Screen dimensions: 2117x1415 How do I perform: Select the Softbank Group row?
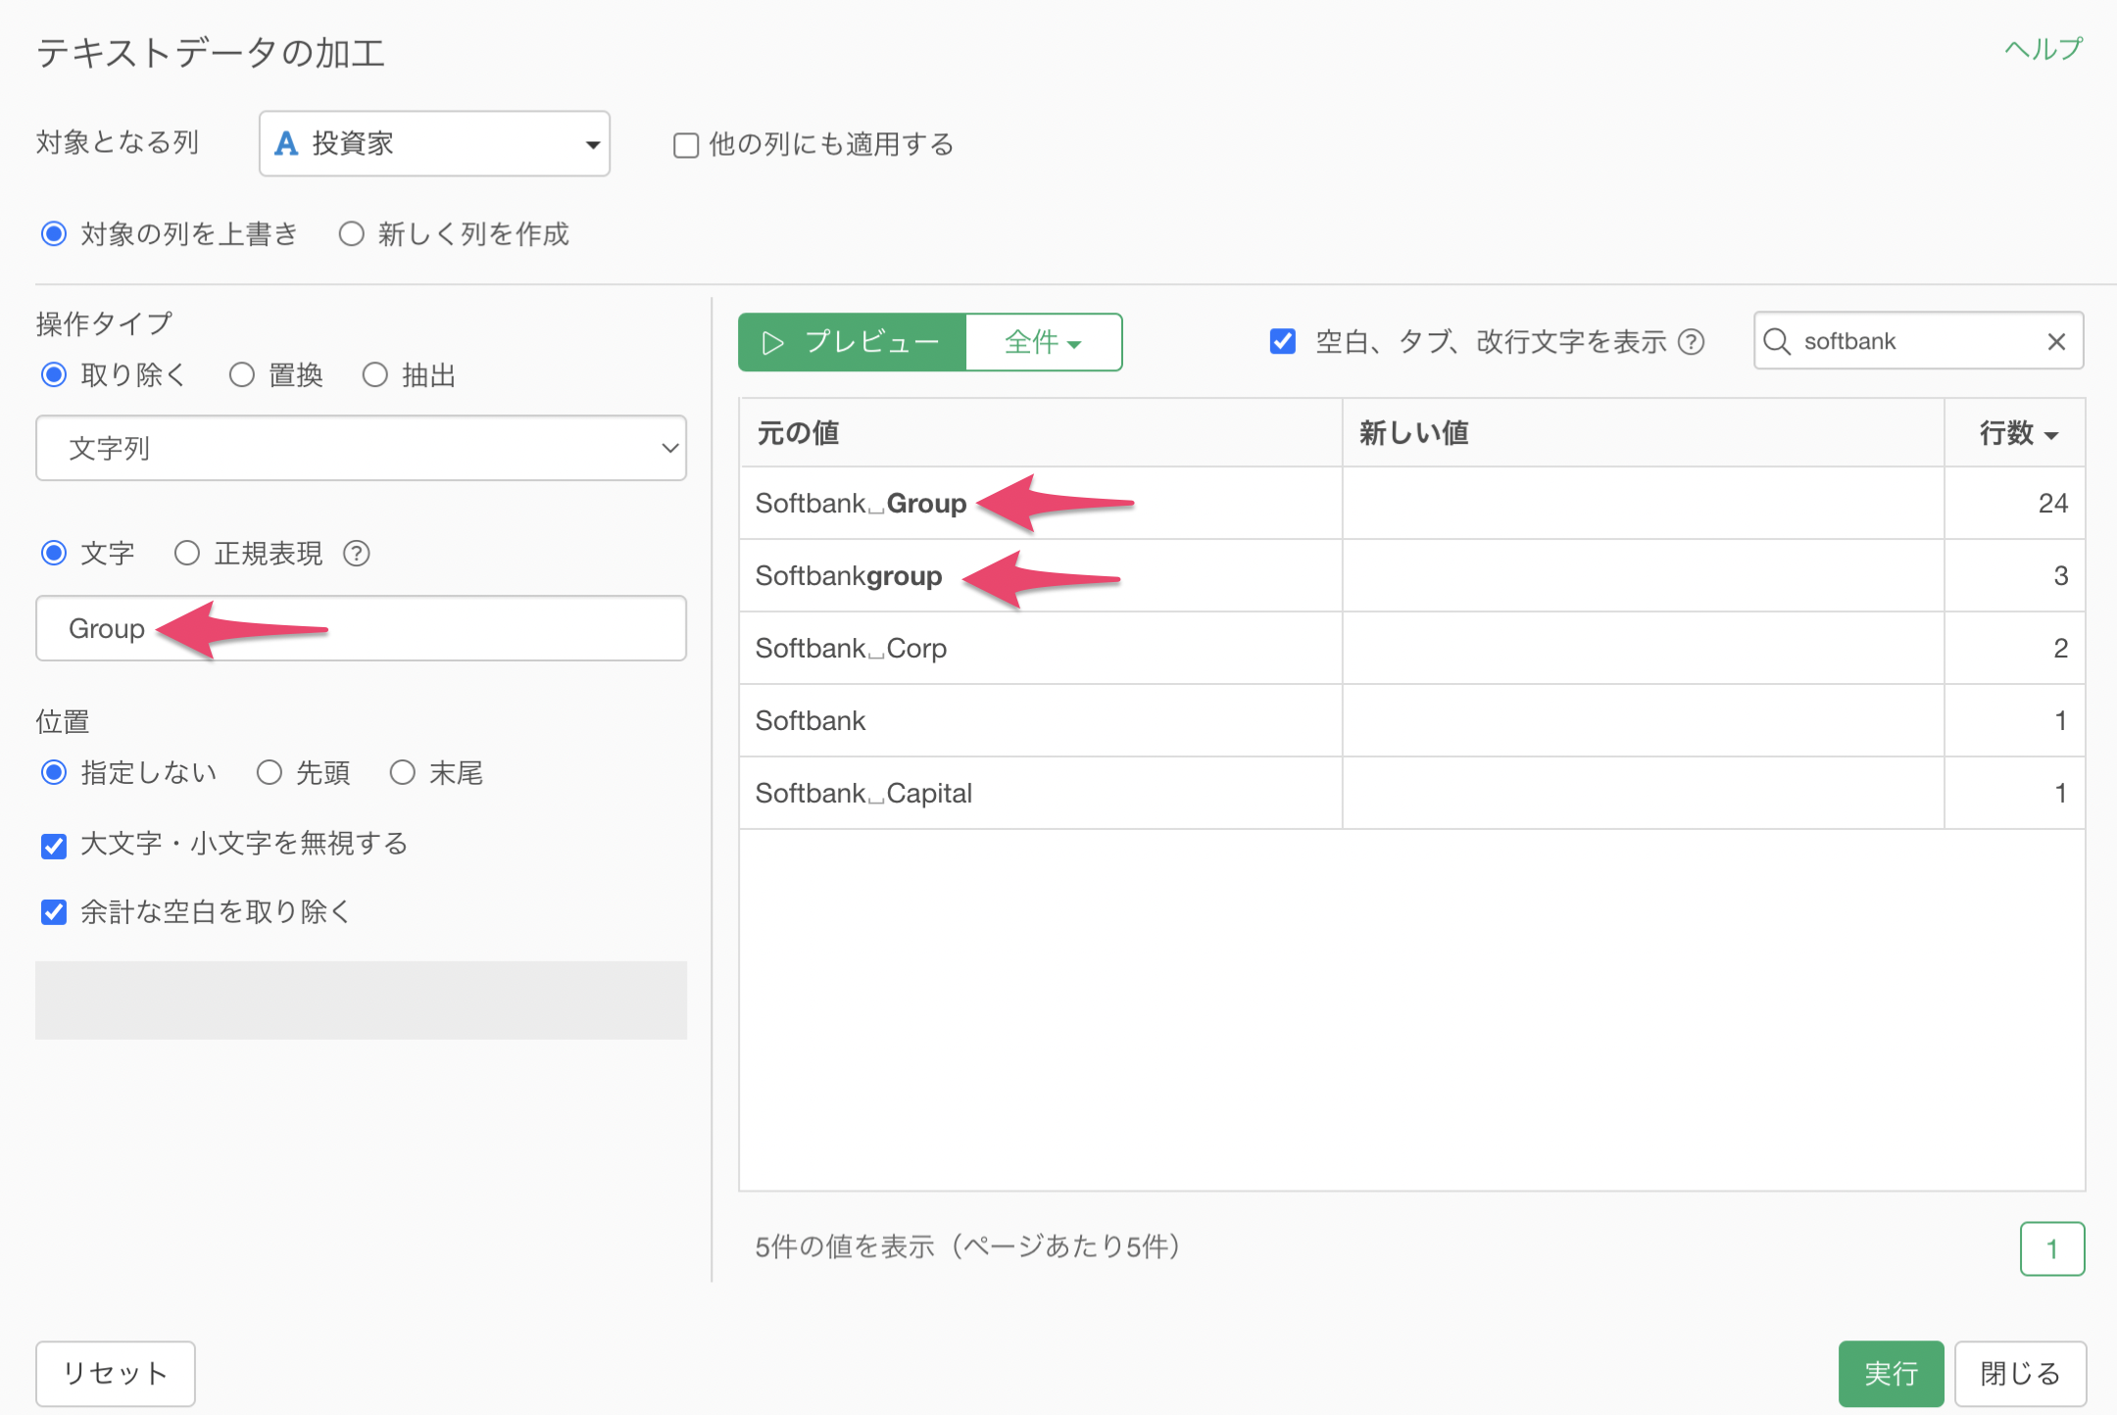(x=1412, y=503)
